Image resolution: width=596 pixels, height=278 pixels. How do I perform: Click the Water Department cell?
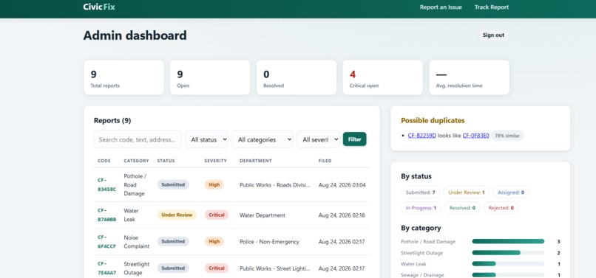coord(263,215)
